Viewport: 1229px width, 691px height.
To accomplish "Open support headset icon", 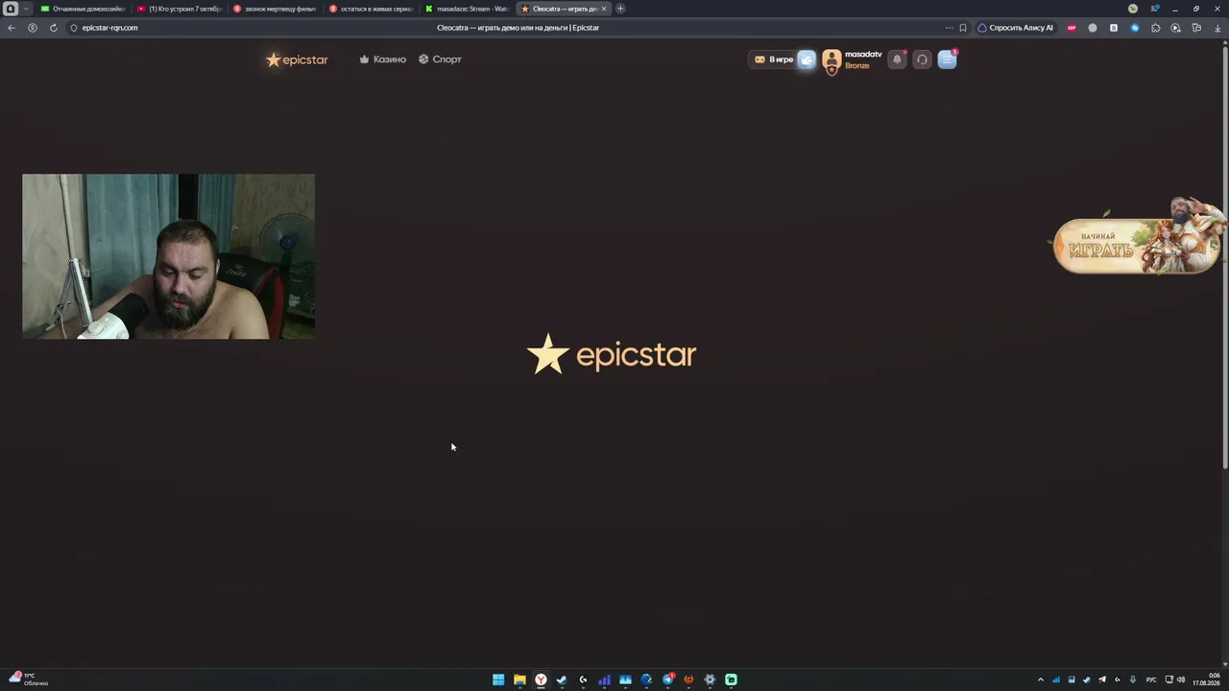I will [x=922, y=60].
